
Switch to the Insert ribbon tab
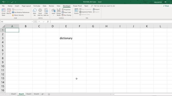pos(17,6)
